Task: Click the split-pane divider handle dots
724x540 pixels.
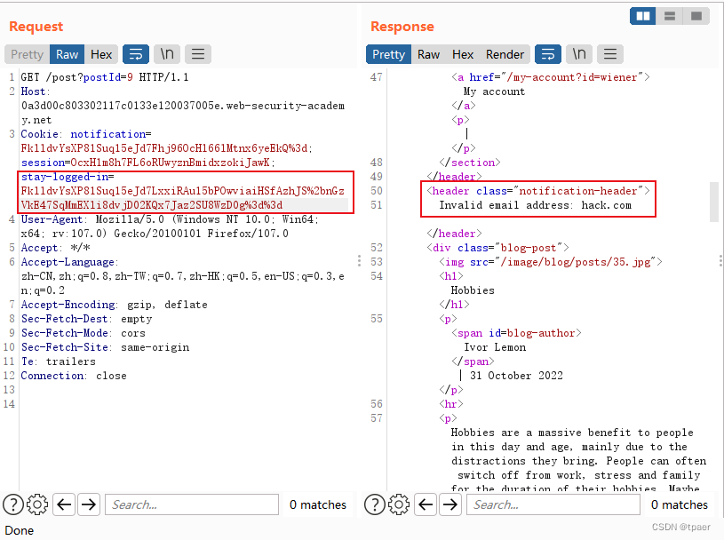Action: pyautogui.click(x=359, y=261)
